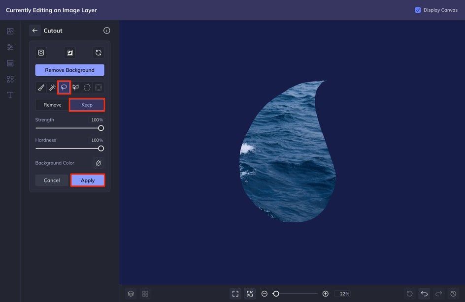Open the grid view icon
This screenshot has height=302, width=465.
click(145, 294)
